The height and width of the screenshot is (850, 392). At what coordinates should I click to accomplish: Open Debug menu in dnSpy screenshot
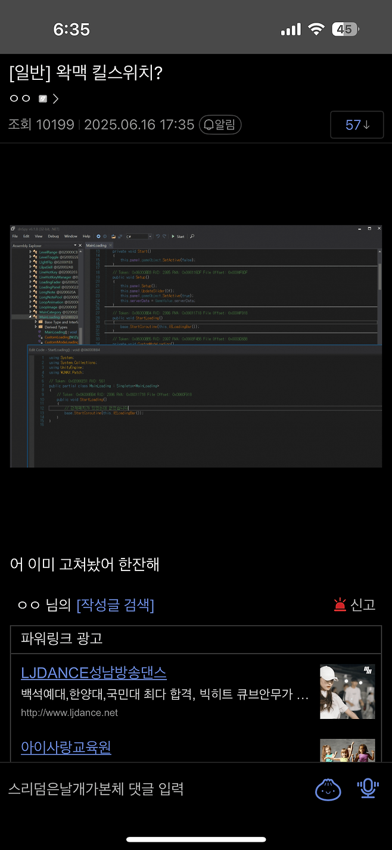(53, 236)
